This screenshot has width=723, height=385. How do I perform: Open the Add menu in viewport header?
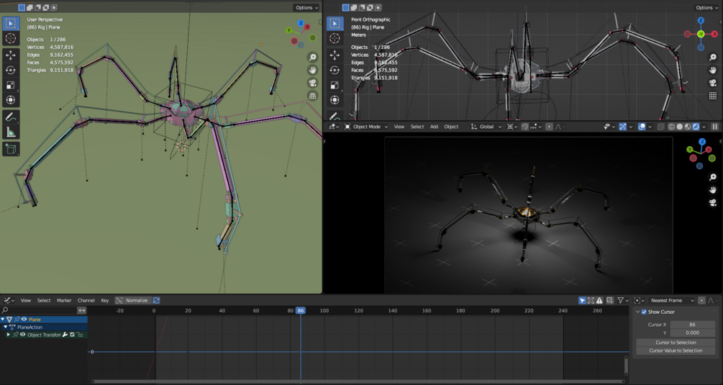coord(434,127)
